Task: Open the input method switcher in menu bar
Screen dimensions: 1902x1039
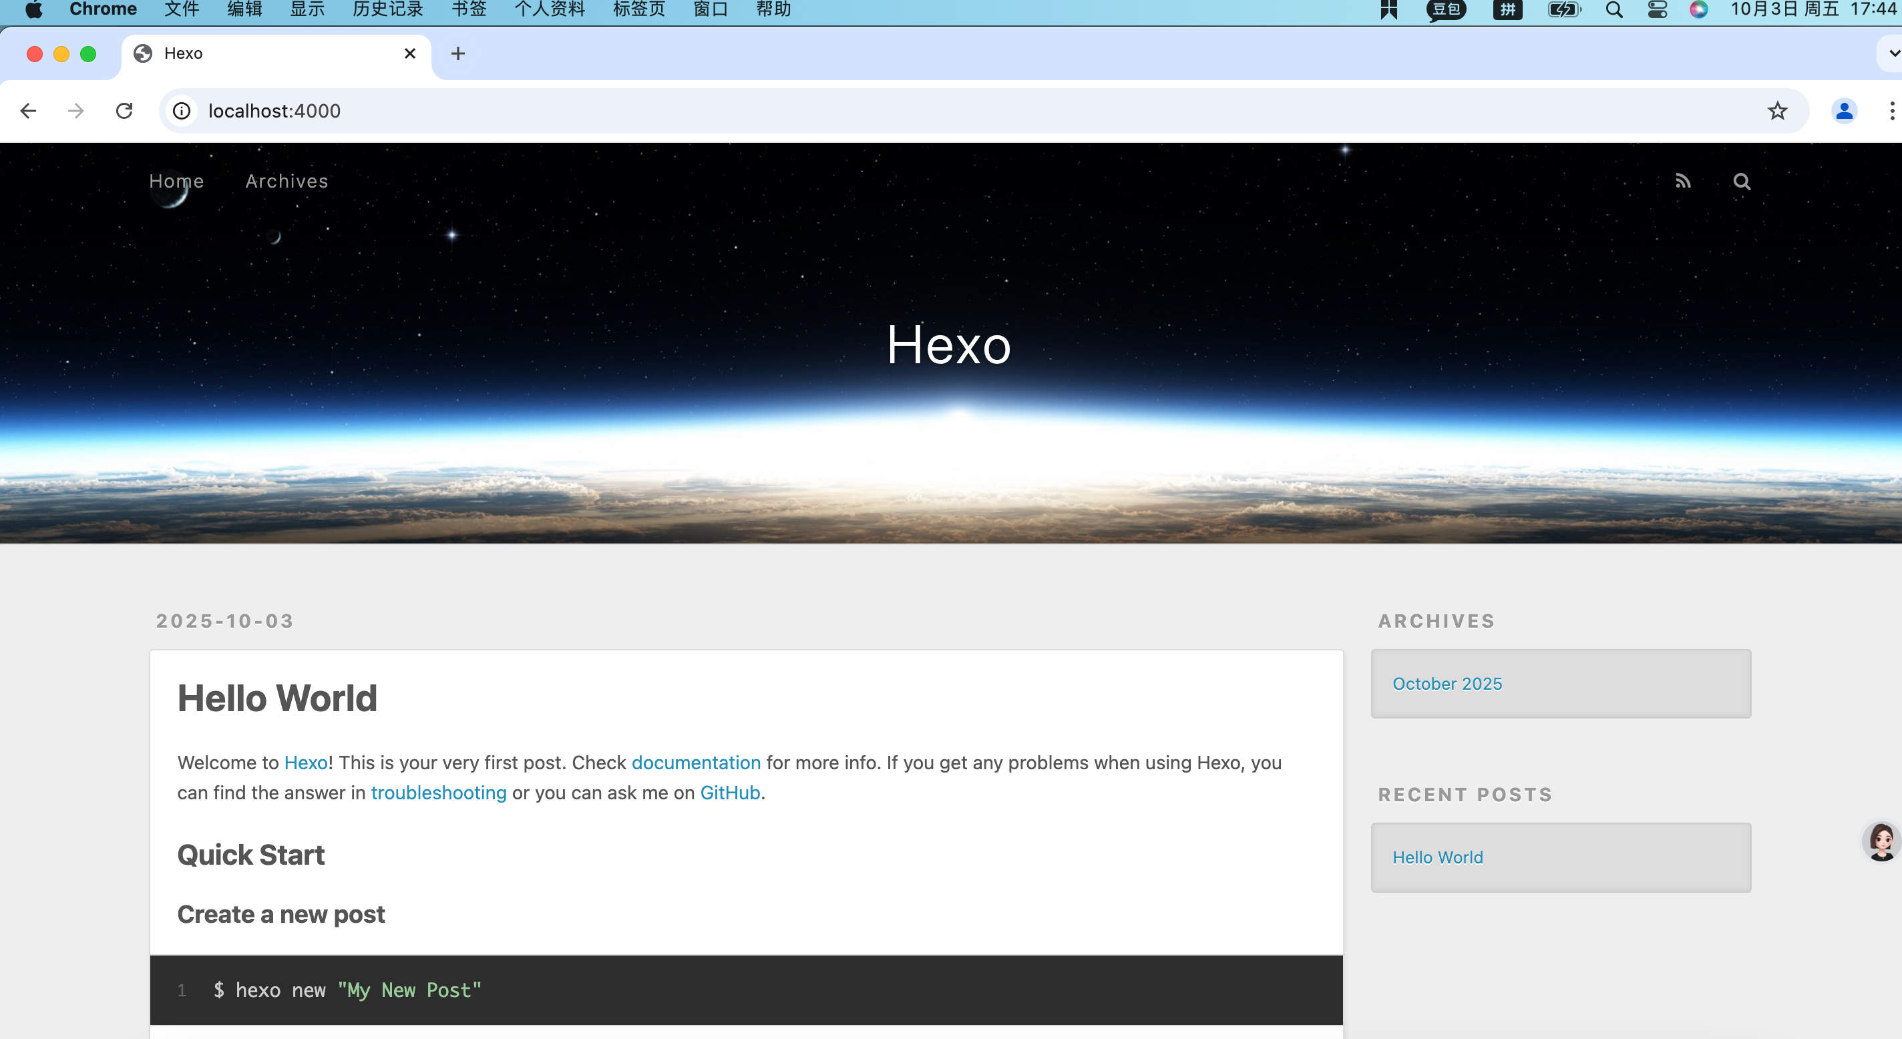Action: 1507,9
